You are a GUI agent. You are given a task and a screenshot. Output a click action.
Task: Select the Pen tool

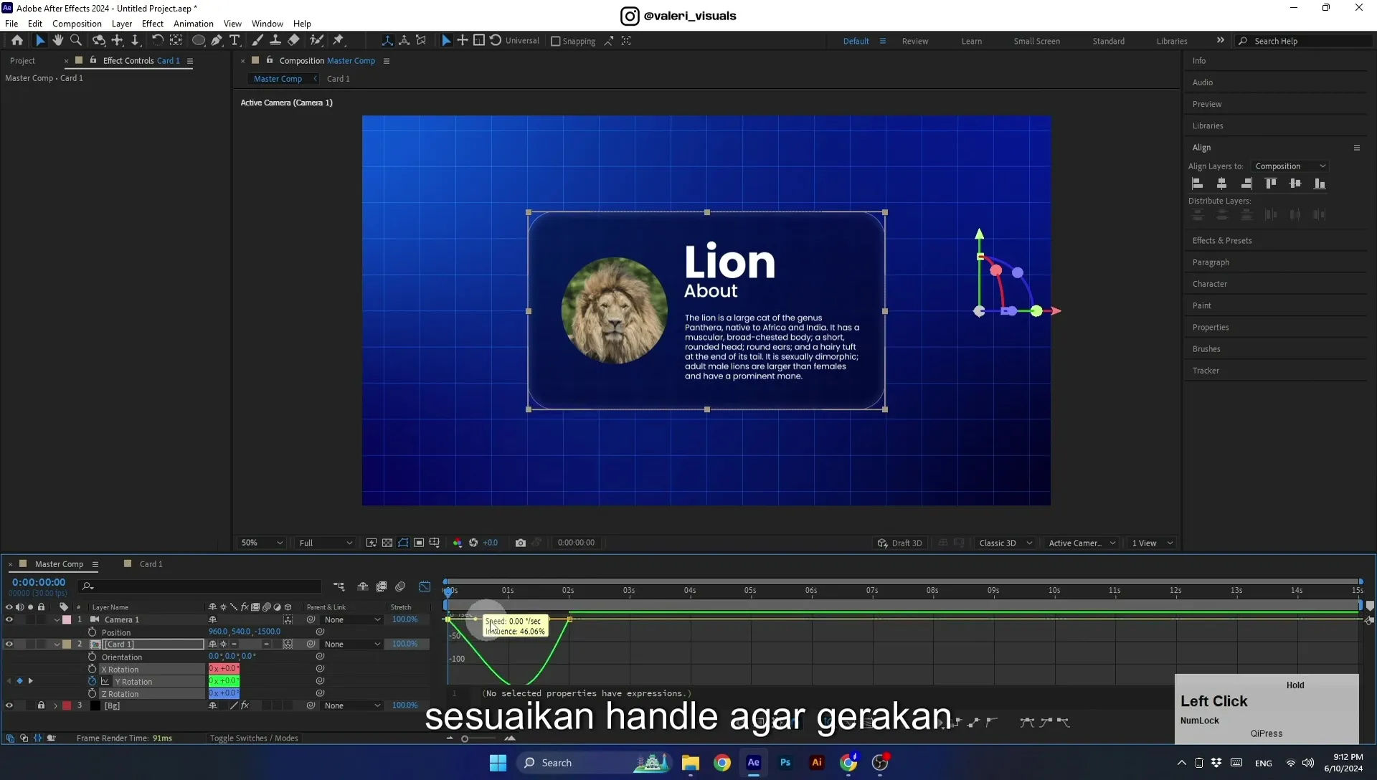(217, 41)
